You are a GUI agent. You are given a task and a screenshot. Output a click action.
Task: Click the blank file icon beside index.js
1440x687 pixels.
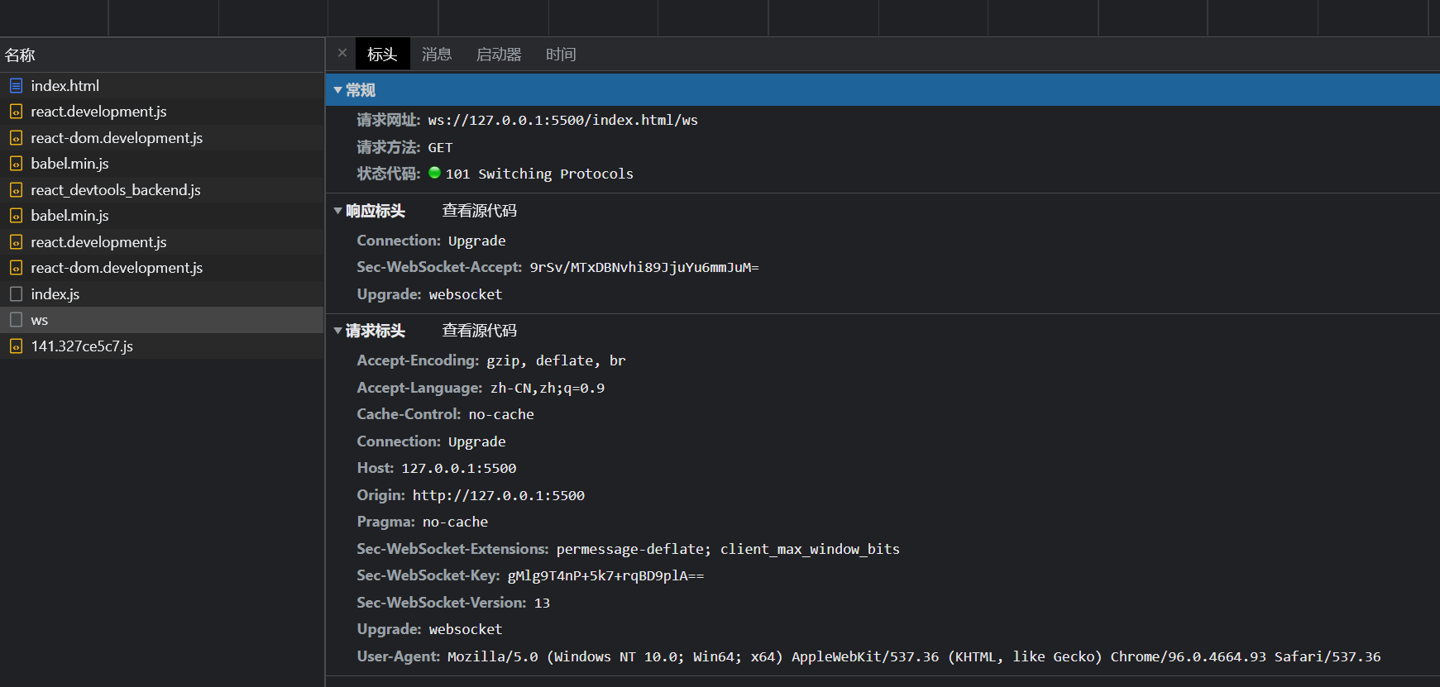coord(16,294)
